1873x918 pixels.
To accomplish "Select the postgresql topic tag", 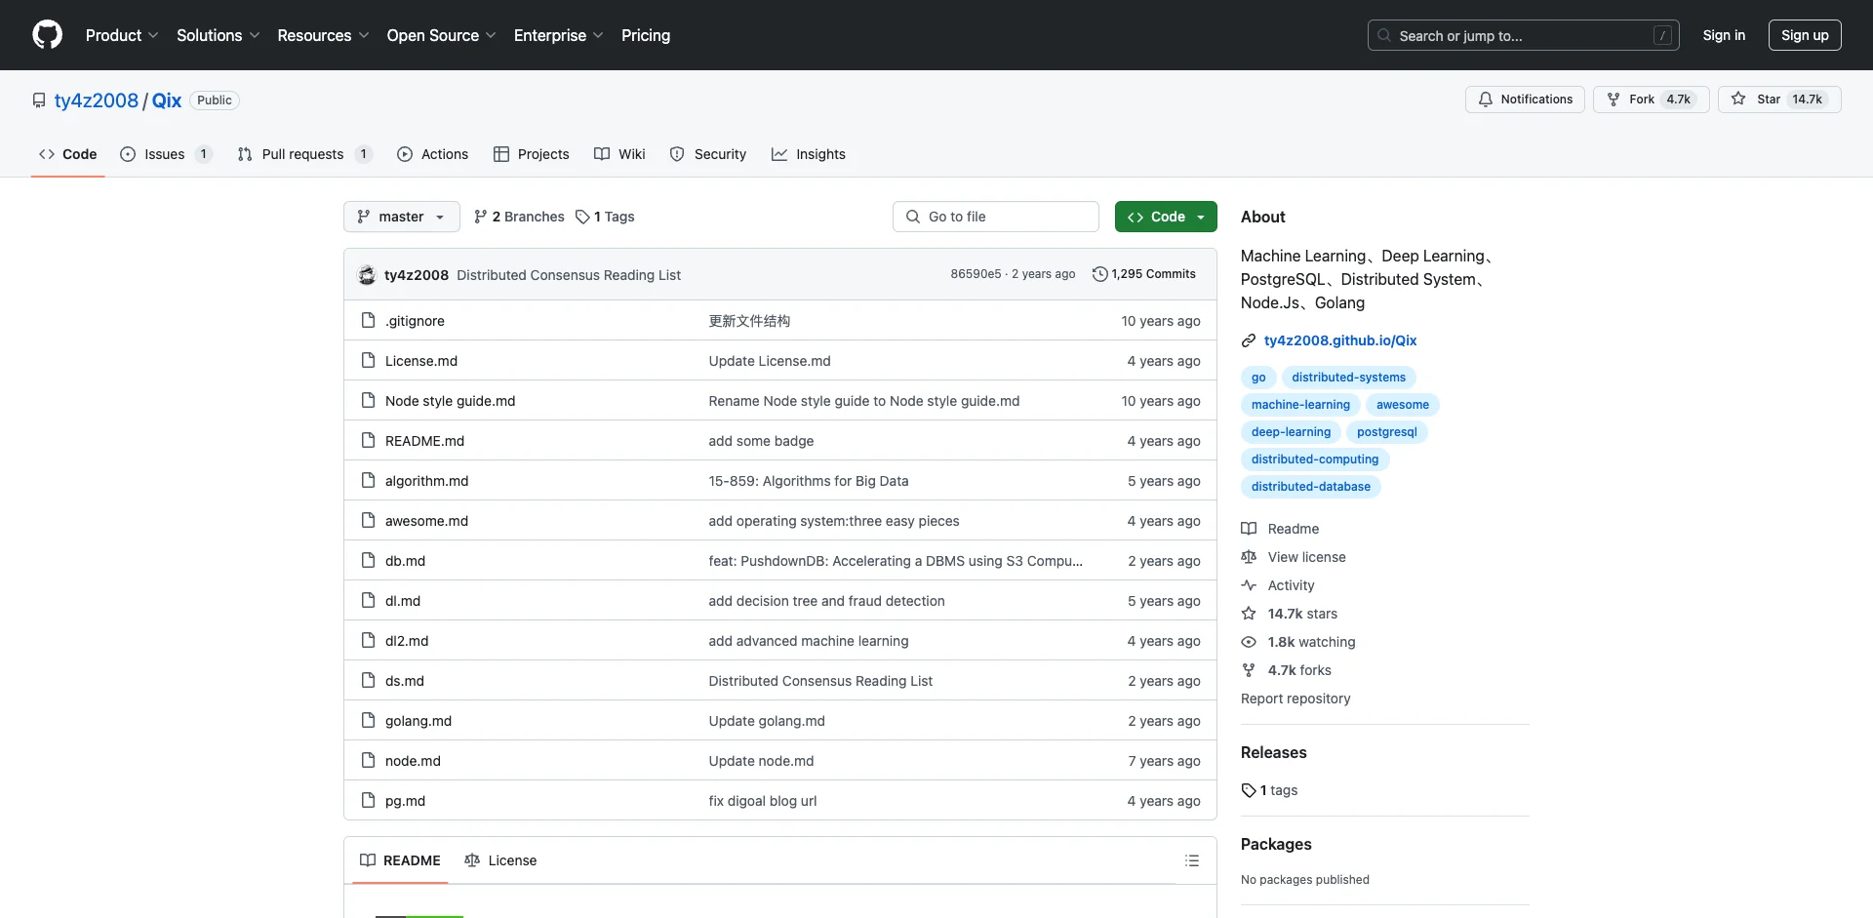I will coord(1386,432).
